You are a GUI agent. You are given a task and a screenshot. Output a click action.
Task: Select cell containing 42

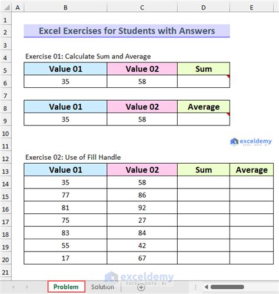tap(142, 245)
